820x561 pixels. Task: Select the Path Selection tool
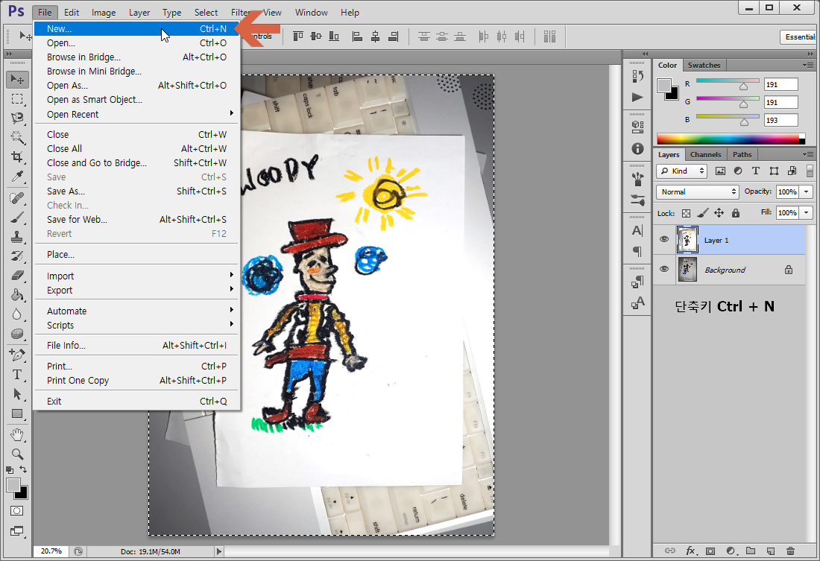(17, 393)
